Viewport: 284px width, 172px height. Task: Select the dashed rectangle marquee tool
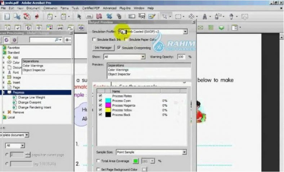coord(178,17)
